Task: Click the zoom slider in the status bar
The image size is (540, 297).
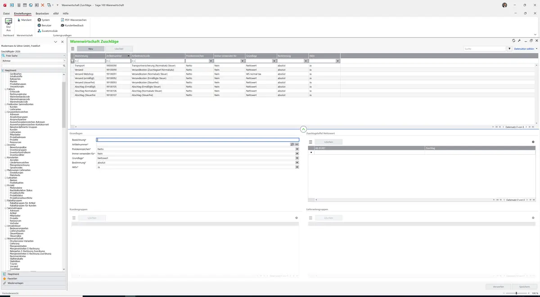Action: coord(516,293)
